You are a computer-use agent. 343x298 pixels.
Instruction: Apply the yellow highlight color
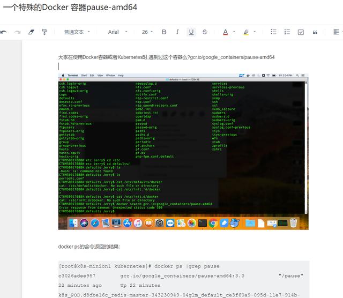point(246,32)
